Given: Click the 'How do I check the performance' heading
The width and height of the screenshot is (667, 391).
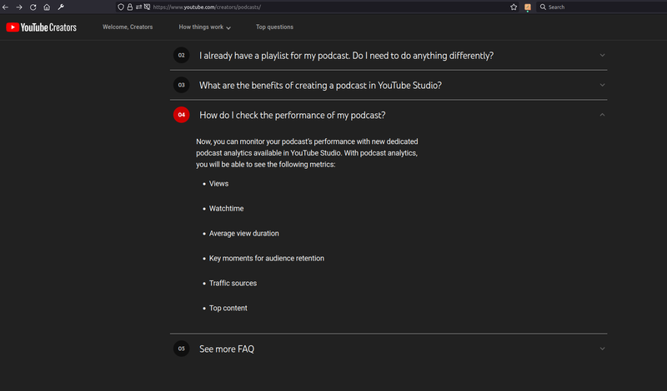Looking at the screenshot, I should coord(292,115).
